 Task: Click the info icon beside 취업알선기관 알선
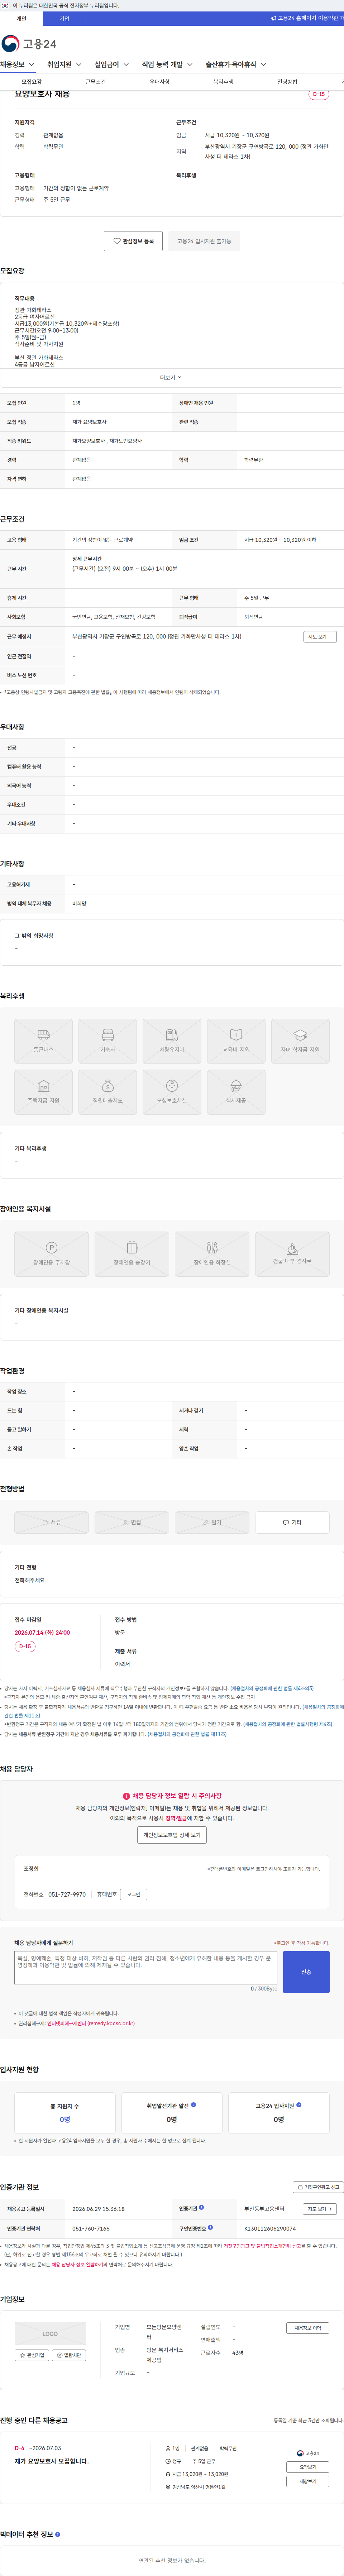[x=194, y=2105]
